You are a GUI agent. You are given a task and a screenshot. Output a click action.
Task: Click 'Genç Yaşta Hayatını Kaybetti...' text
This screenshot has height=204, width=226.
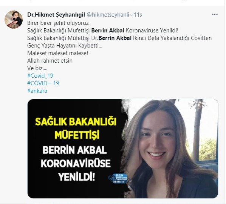pyautogui.click(x=65, y=46)
